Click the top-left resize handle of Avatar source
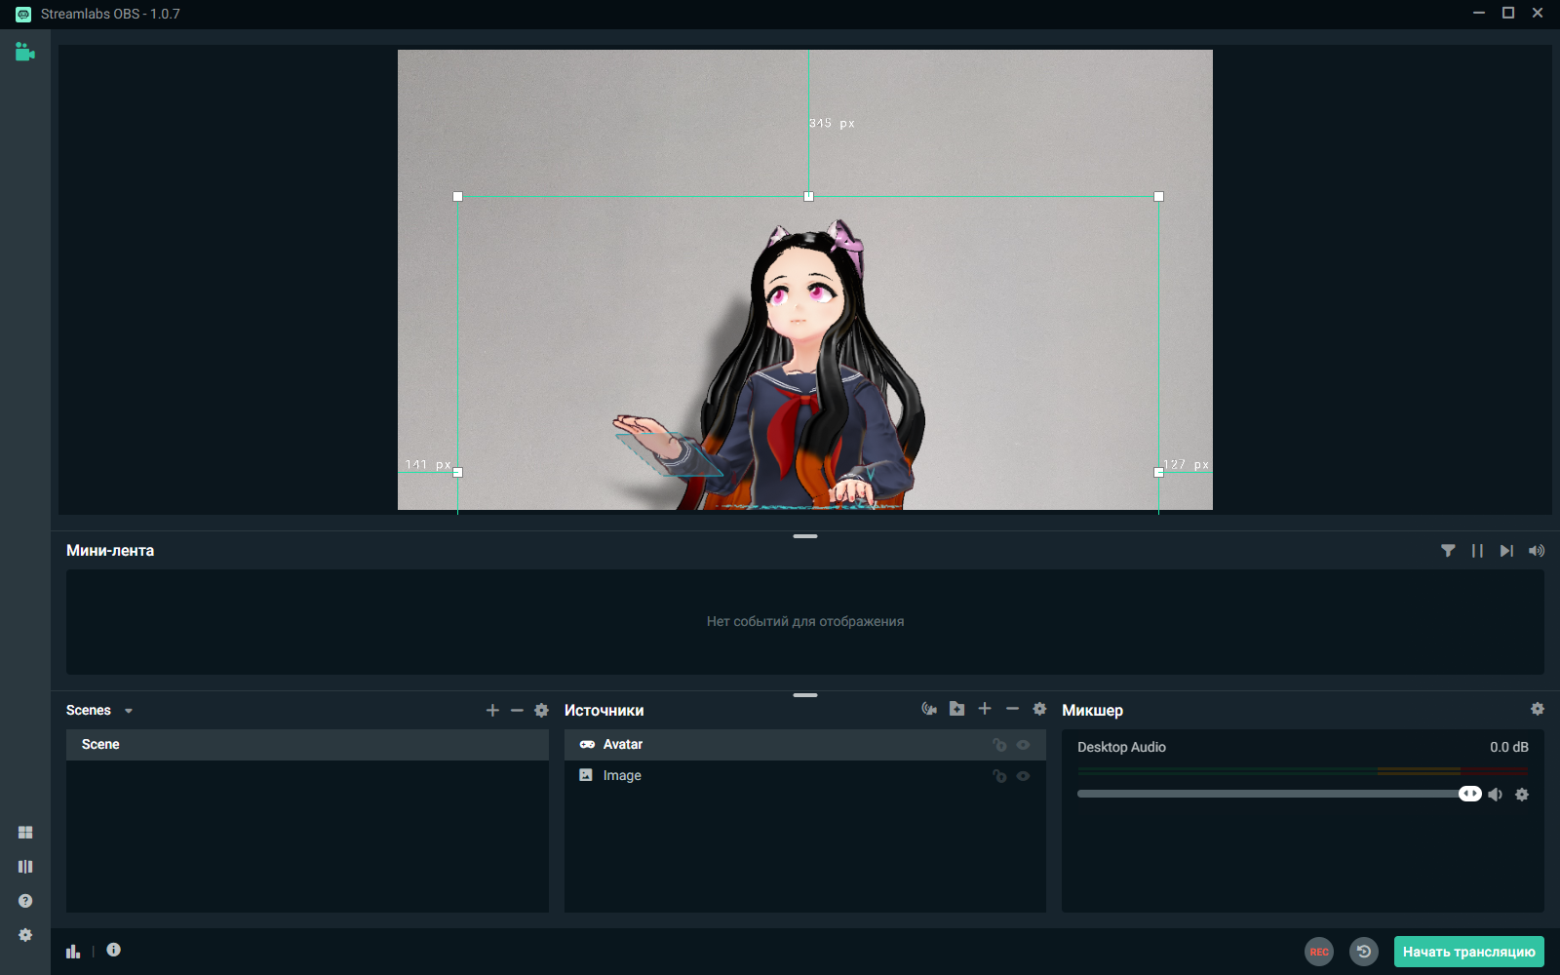The width and height of the screenshot is (1560, 975). coord(458,197)
